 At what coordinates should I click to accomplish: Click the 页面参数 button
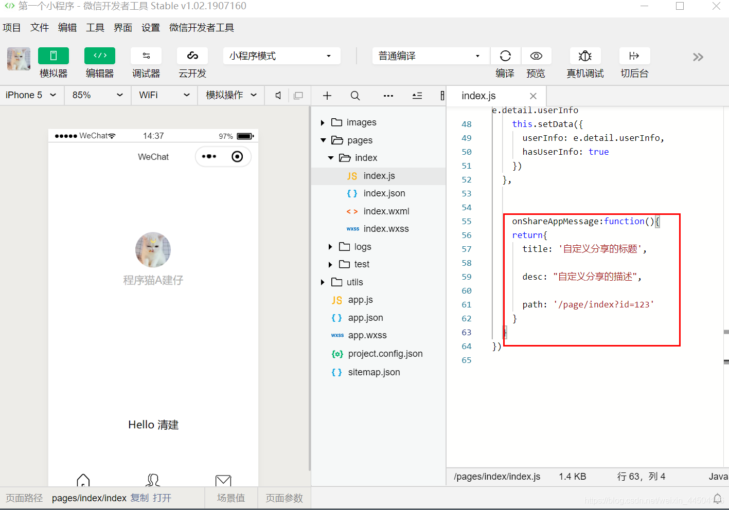click(x=285, y=498)
